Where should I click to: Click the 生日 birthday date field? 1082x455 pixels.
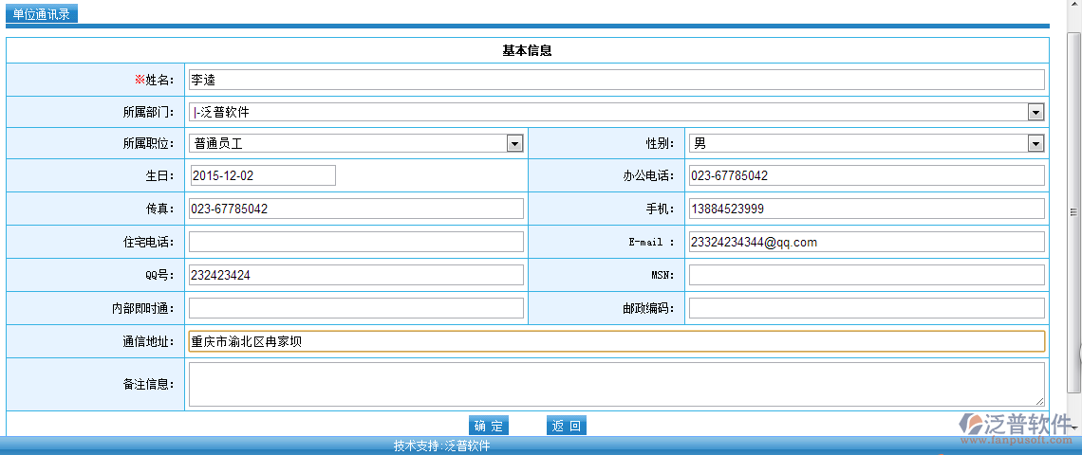pos(262,175)
